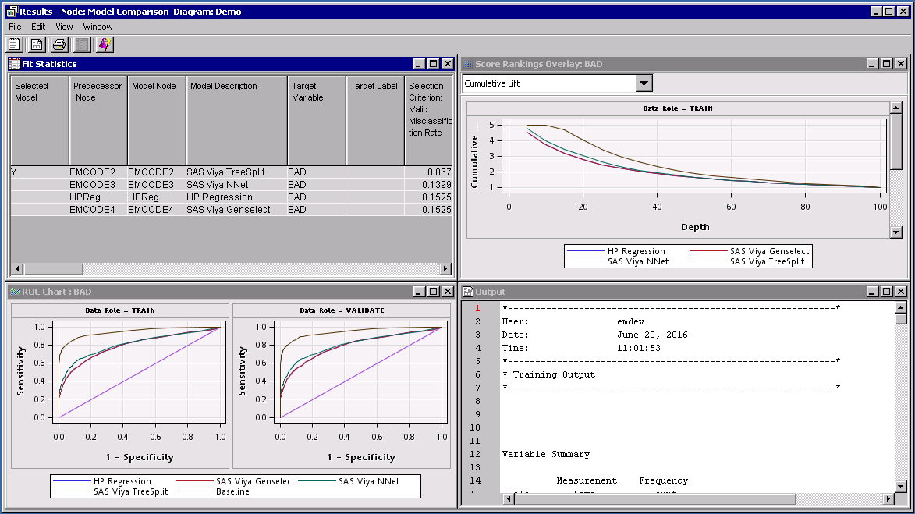Click Fit Statistics horizontal scrollbar right arrow
This screenshot has width=915, height=514.
click(445, 269)
